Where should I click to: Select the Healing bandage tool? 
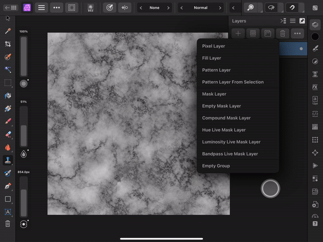(8, 109)
